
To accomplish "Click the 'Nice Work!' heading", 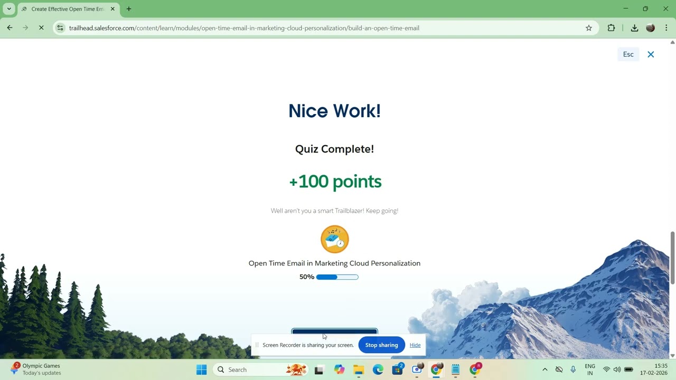I will tap(335, 111).
